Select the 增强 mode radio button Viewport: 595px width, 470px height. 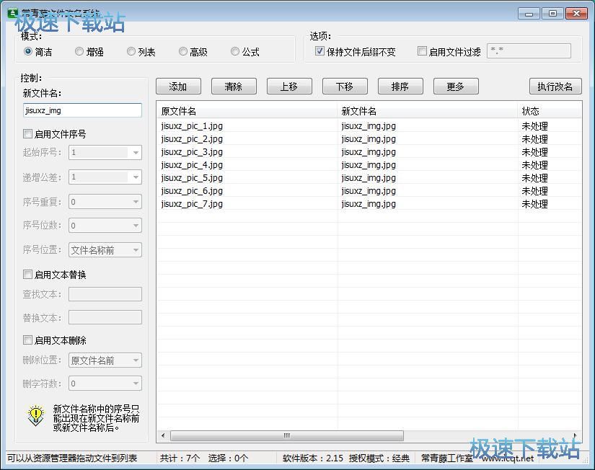pos(79,51)
